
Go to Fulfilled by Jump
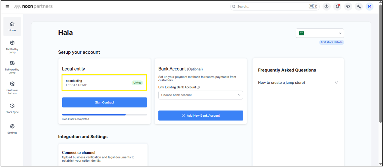pyautogui.click(x=12, y=47)
